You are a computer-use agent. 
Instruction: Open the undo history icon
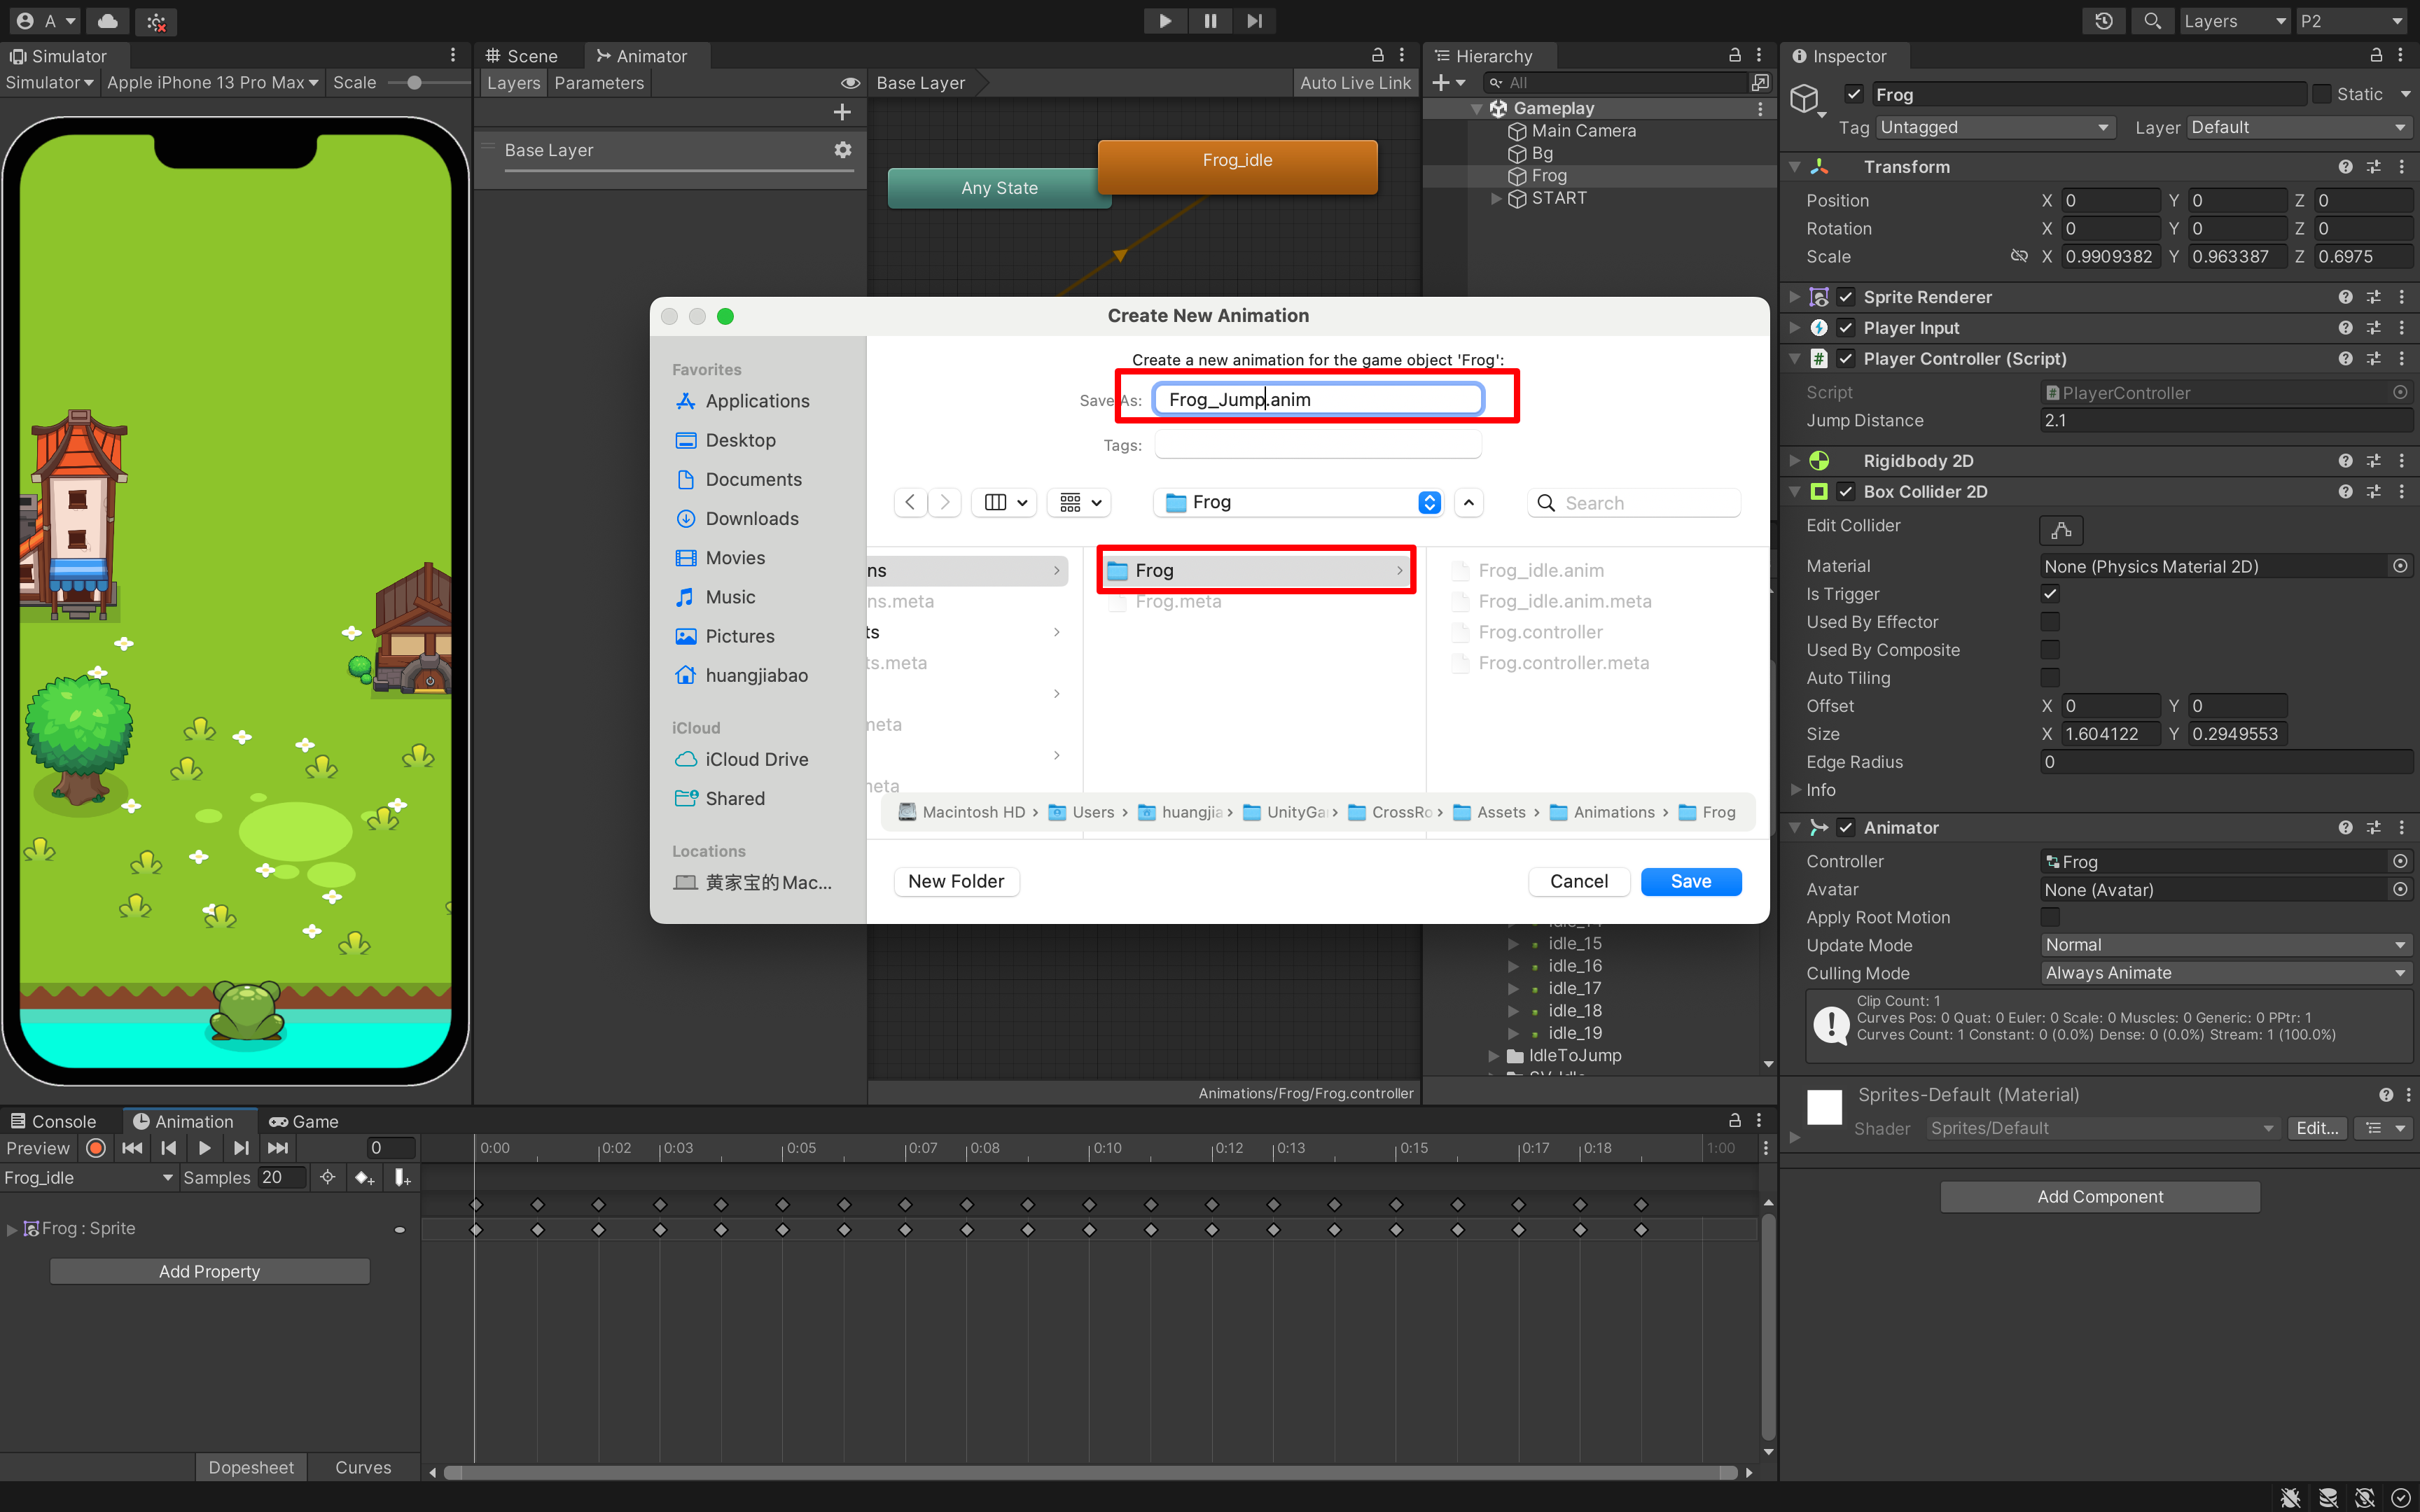coord(2104,21)
